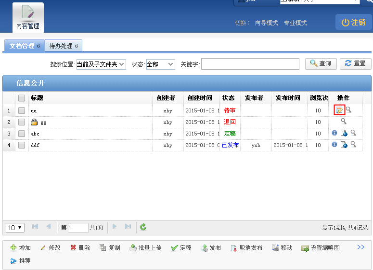This screenshot has height=270, width=373.
Task: Tick the checkbox for row abc
Action: [22, 134]
